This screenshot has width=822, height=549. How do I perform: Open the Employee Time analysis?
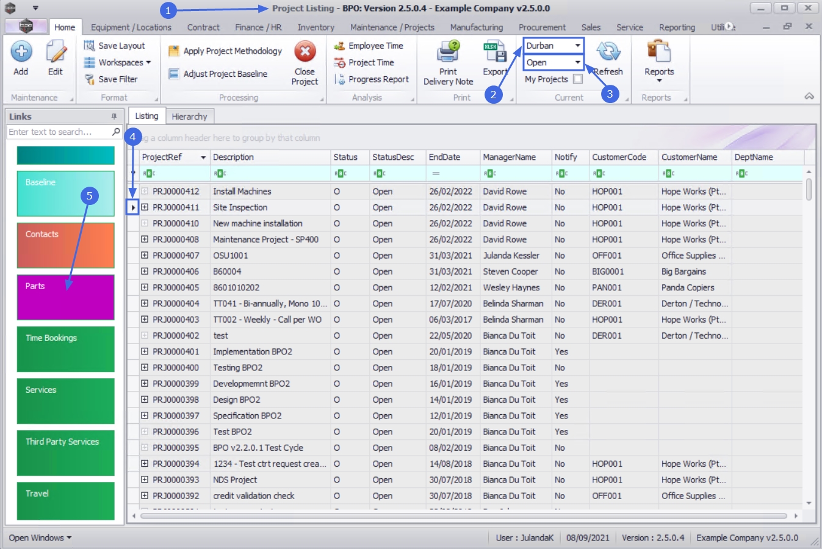point(369,46)
